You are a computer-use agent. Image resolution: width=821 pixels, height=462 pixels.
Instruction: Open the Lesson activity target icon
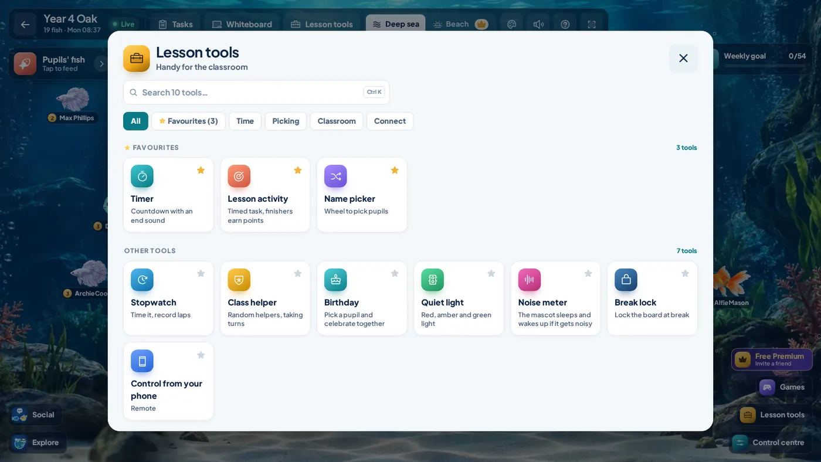(x=239, y=176)
